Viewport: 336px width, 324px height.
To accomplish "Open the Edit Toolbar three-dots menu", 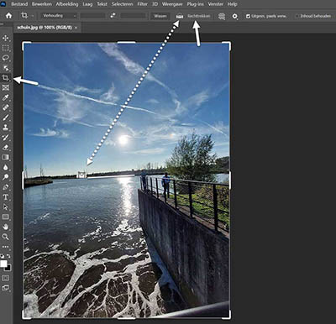I will (5, 247).
